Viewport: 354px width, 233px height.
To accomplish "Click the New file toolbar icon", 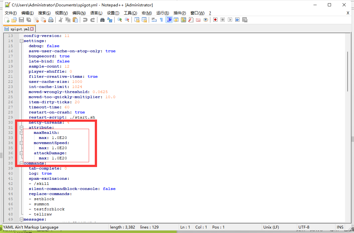I will [x=7, y=20].
